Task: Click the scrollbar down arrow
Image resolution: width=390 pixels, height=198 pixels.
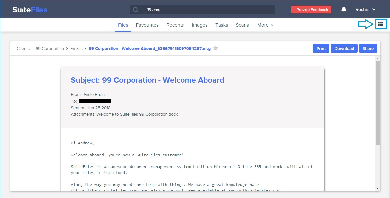Action: pyautogui.click(x=378, y=188)
